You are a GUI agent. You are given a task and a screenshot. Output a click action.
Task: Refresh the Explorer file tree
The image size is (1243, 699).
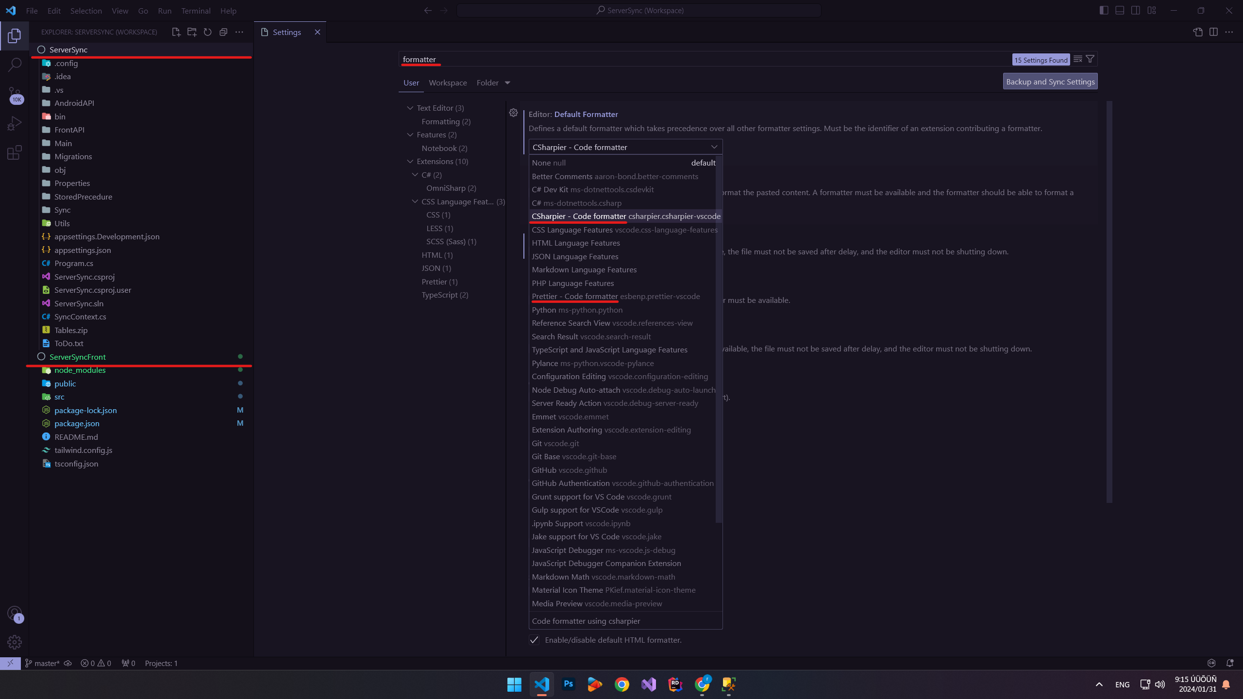tap(207, 32)
